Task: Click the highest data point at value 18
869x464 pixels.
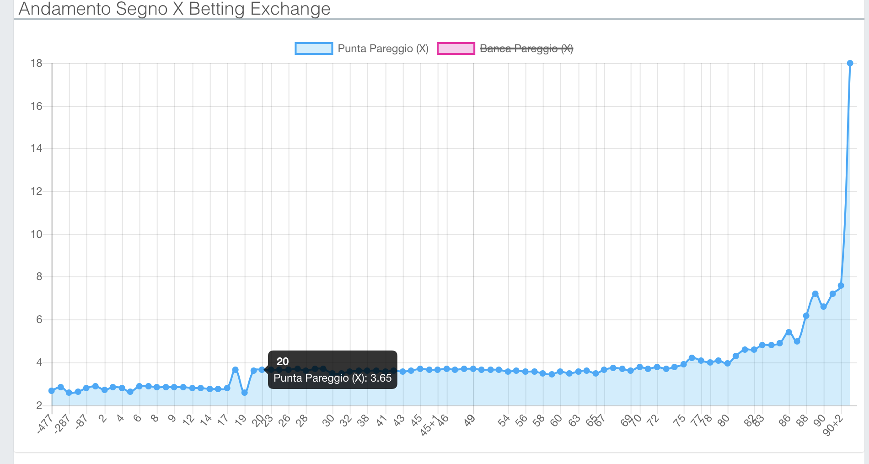Action: (x=850, y=63)
